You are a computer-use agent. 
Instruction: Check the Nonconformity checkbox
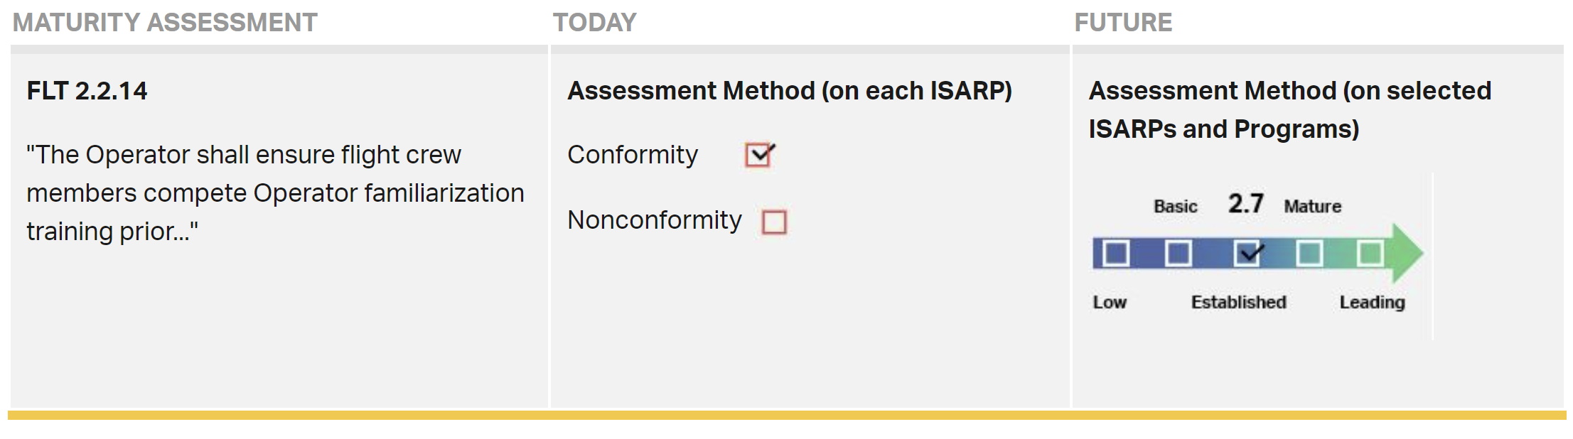(x=774, y=222)
